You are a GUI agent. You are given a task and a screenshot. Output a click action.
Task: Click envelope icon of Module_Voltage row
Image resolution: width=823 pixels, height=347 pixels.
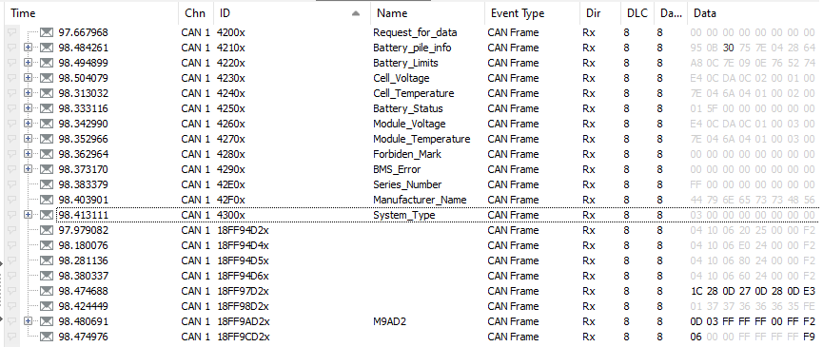47,124
